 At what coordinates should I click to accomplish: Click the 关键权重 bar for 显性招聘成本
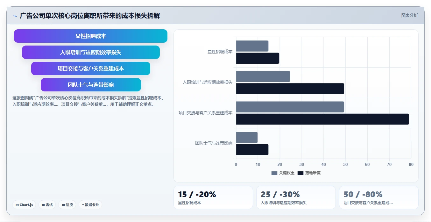coord(252,46)
